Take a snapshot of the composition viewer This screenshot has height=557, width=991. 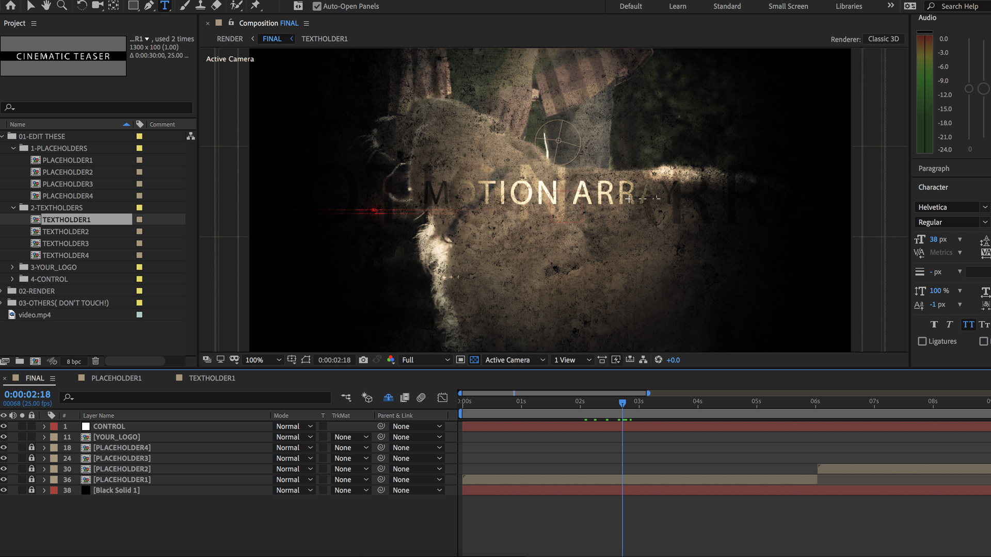[363, 359]
